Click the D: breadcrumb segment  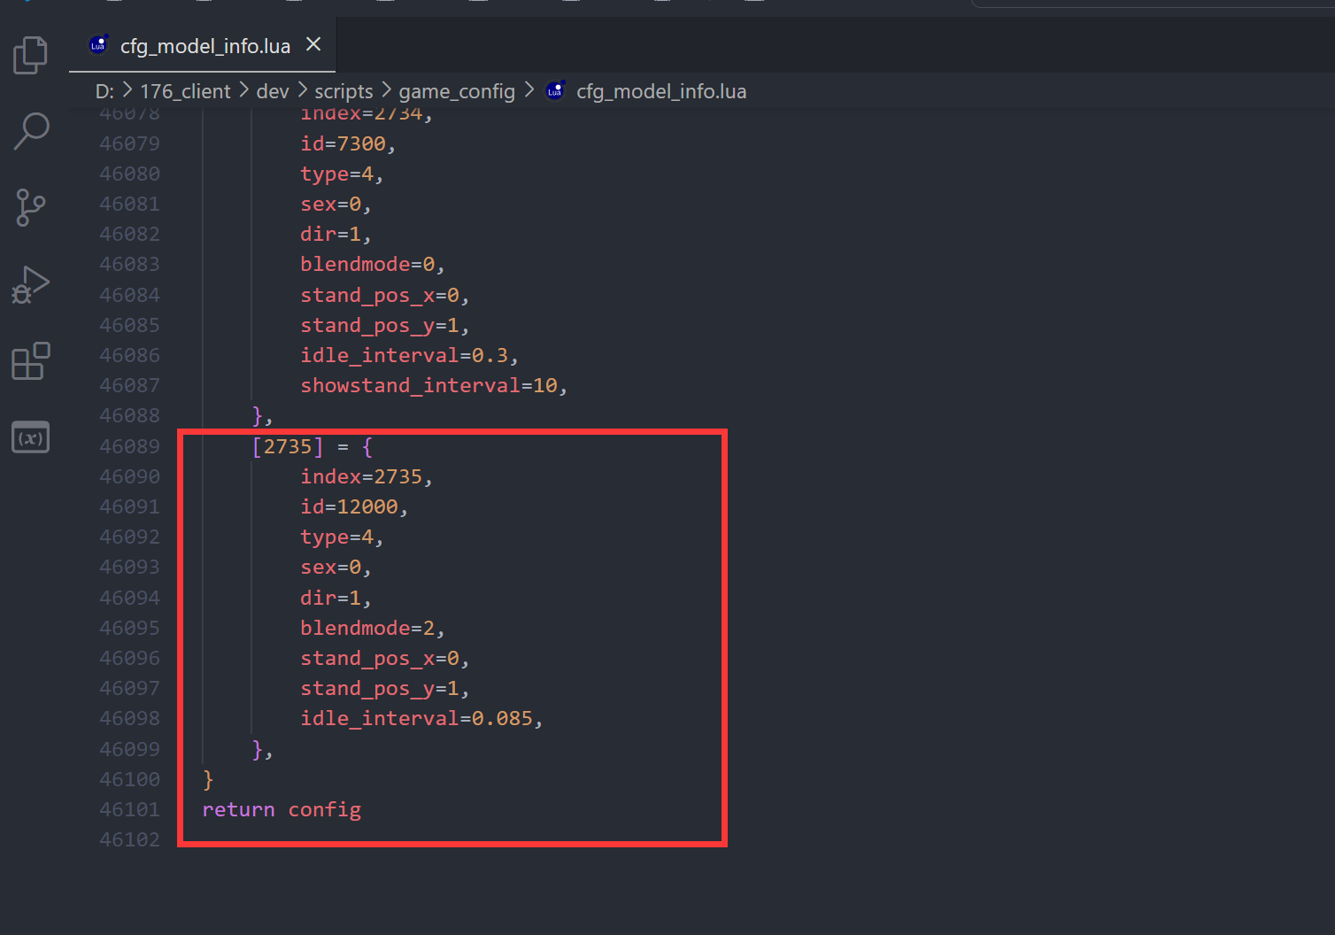104,91
